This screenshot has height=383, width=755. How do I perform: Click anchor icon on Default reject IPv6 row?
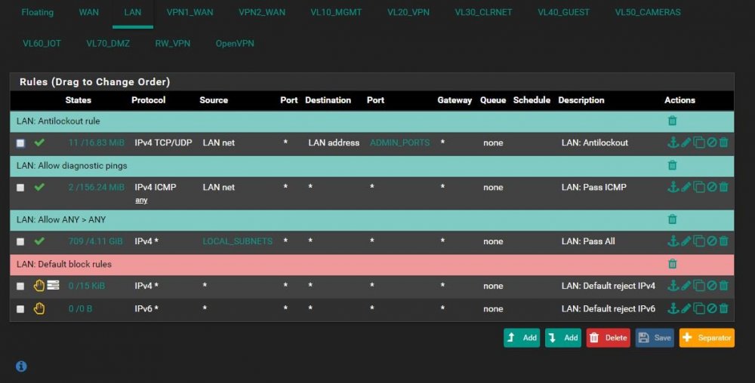pos(673,308)
